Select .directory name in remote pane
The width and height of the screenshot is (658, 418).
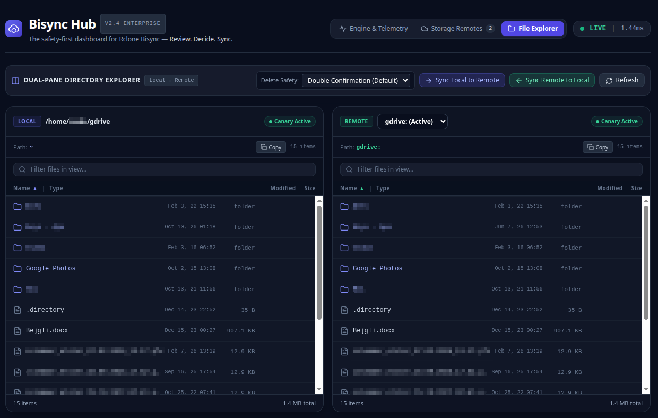tap(372, 310)
